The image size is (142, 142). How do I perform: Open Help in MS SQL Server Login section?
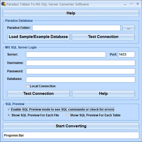point(103,94)
